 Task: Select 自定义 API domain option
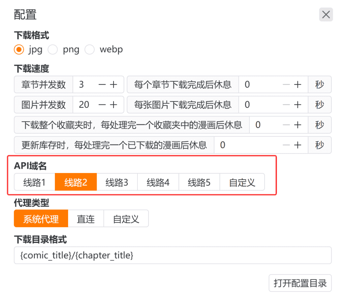(x=242, y=182)
